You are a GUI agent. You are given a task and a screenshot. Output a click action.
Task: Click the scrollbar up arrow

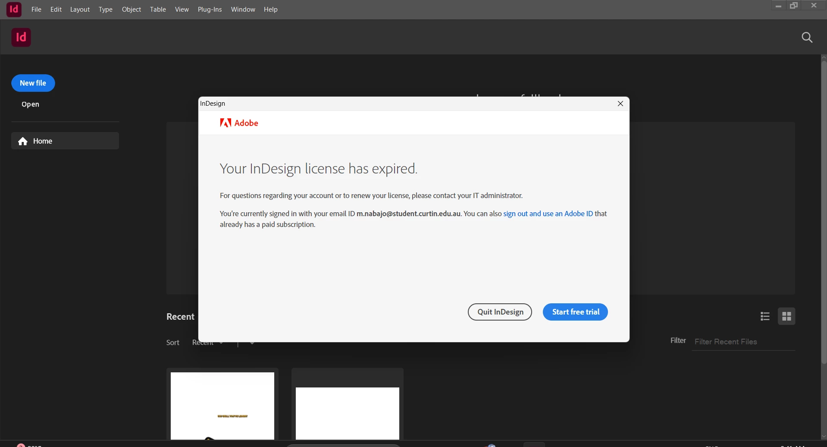[824, 57]
